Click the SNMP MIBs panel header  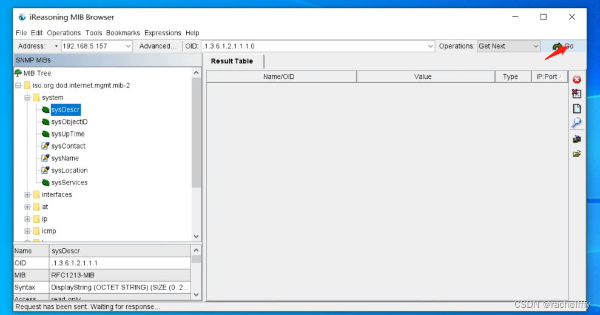pyautogui.click(x=107, y=60)
